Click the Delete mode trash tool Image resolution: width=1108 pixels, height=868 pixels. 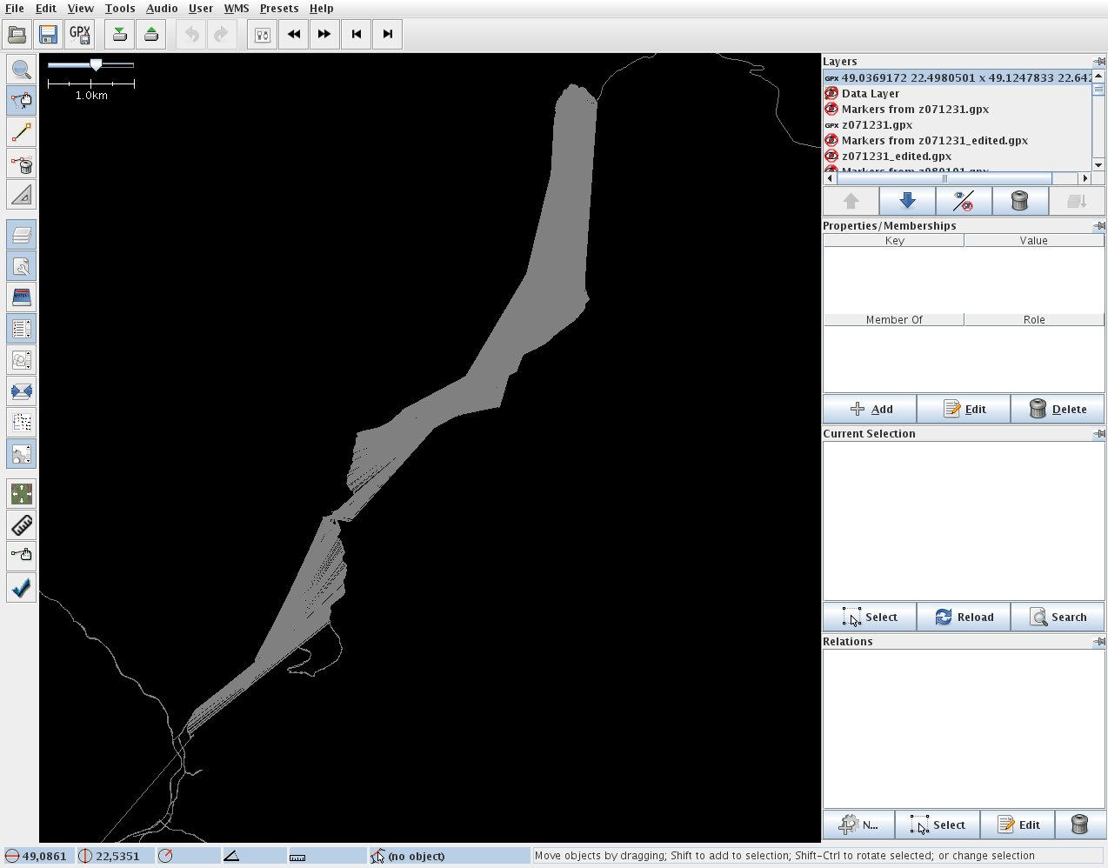(x=22, y=164)
